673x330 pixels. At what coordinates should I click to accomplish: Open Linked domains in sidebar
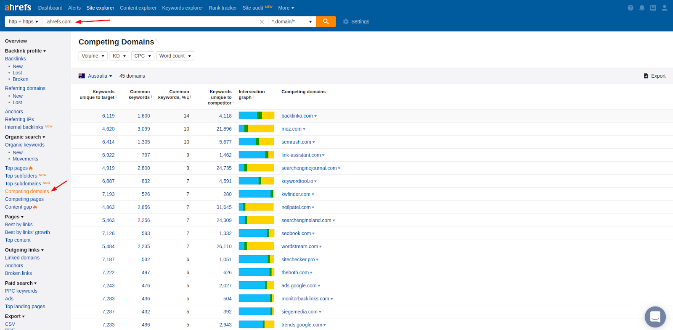tap(22, 258)
